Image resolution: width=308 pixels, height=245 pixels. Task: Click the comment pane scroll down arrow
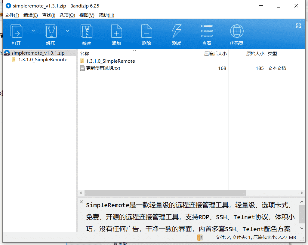pos(302,228)
